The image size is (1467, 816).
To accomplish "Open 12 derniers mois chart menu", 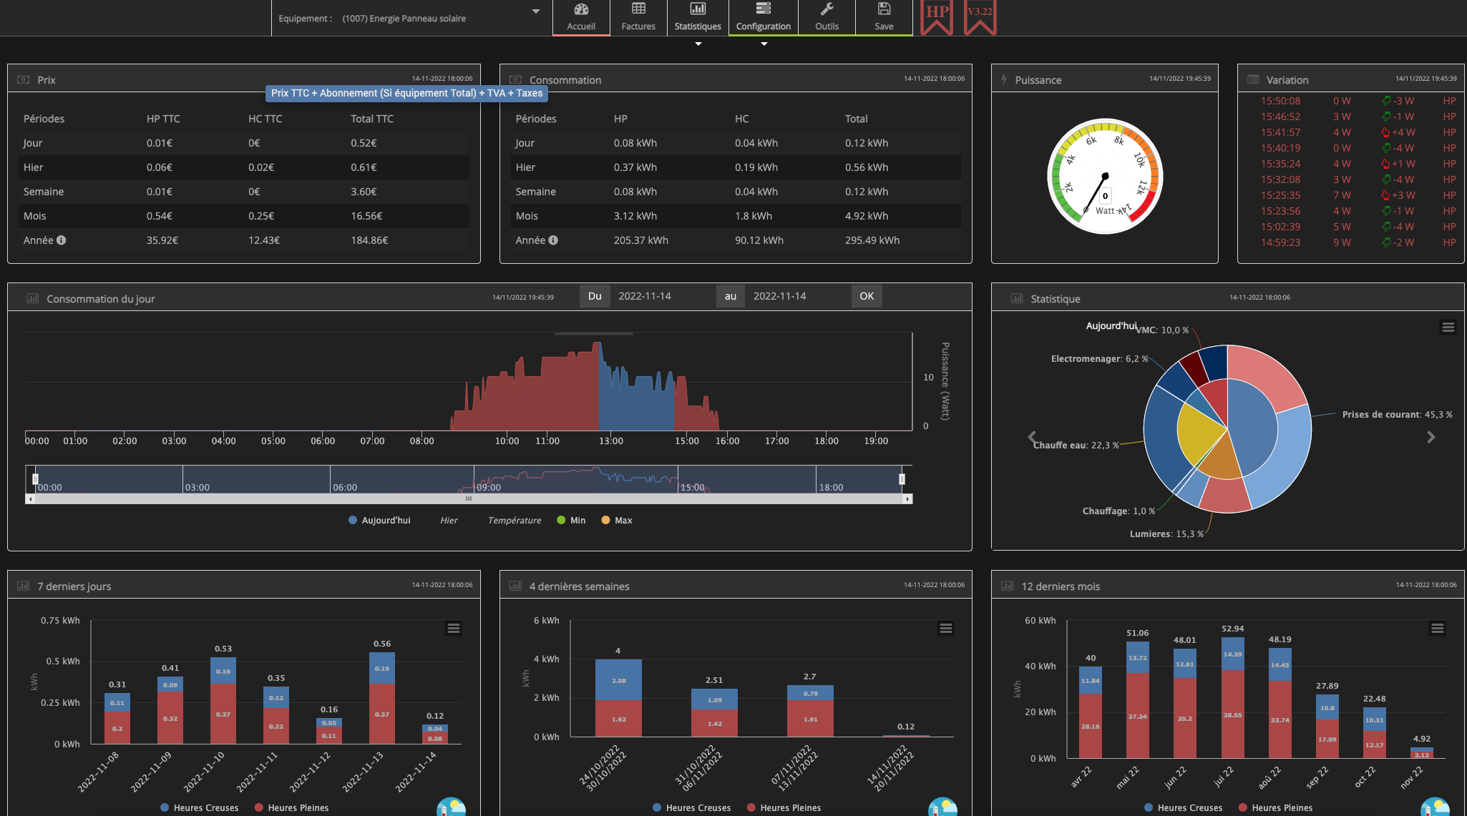I will 1437,629.
